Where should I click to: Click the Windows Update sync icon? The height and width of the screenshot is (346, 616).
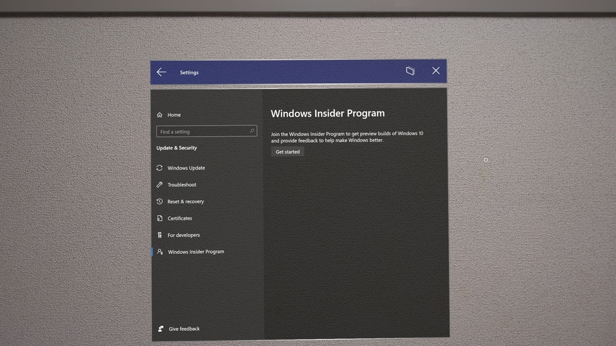coord(160,168)
